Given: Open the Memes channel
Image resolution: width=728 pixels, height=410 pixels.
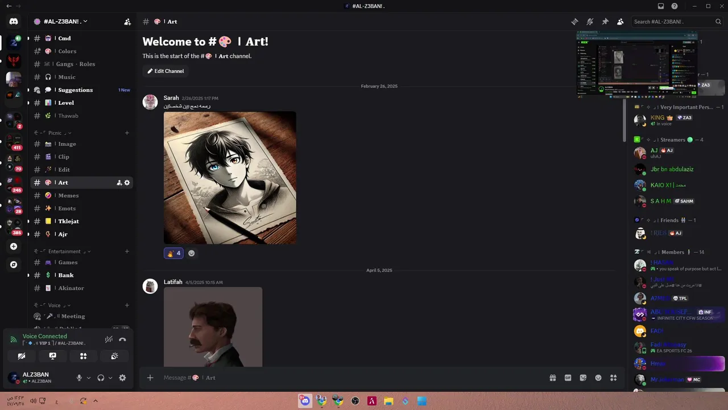Looking at the screenshot, I should tap(81, 195).
